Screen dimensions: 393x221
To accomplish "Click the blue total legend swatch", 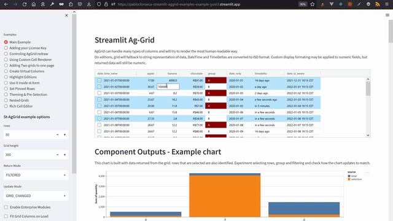I will point(349,176).
